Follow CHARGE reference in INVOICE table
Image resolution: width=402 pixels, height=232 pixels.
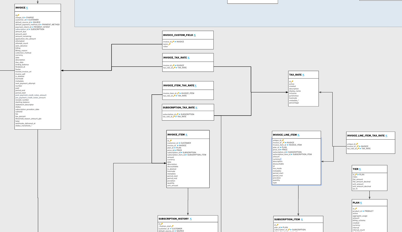[x=30, y=17]
